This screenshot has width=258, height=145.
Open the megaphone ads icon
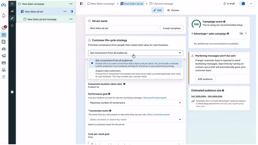pyautogui.click(x=3, y=56)
